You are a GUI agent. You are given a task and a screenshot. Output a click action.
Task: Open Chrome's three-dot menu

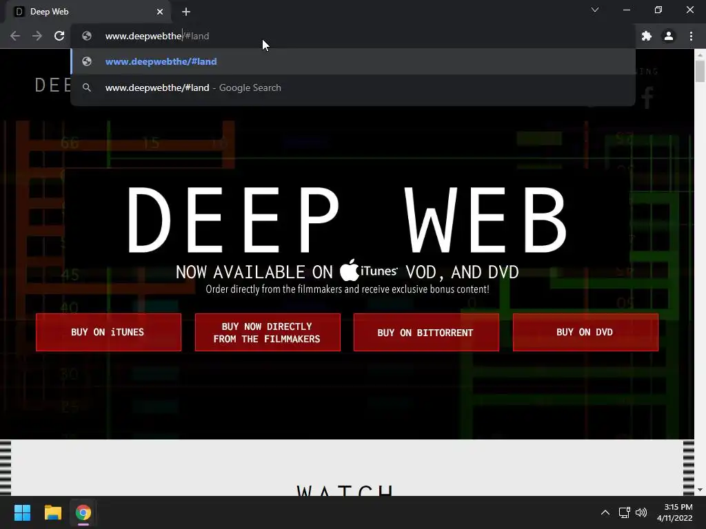691,36
